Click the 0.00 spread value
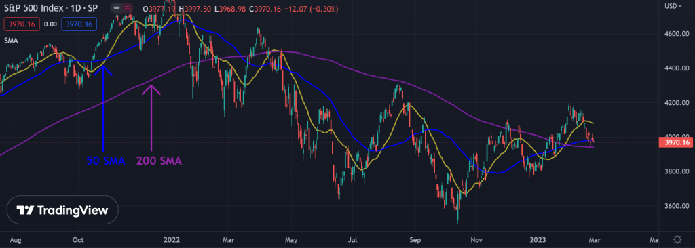695x248 pixels. [x=50, y=24]
